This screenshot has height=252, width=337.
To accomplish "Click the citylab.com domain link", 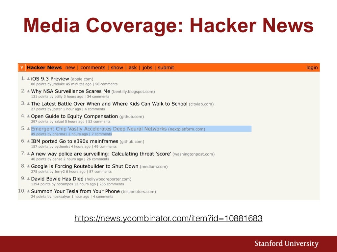I will coord(201,104).
